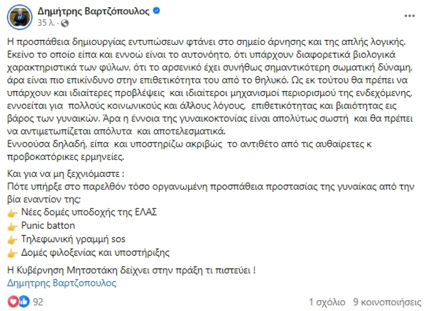Screen dimensions: 439x311
Task: Click pointing-hand emoji beside Τηλεφωνική γραμμή sos
Action: click(x=13, y=239)
